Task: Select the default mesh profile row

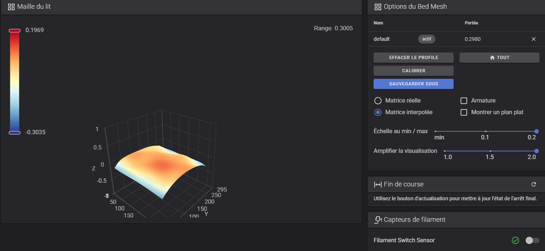Action: (x=456, y=39)
